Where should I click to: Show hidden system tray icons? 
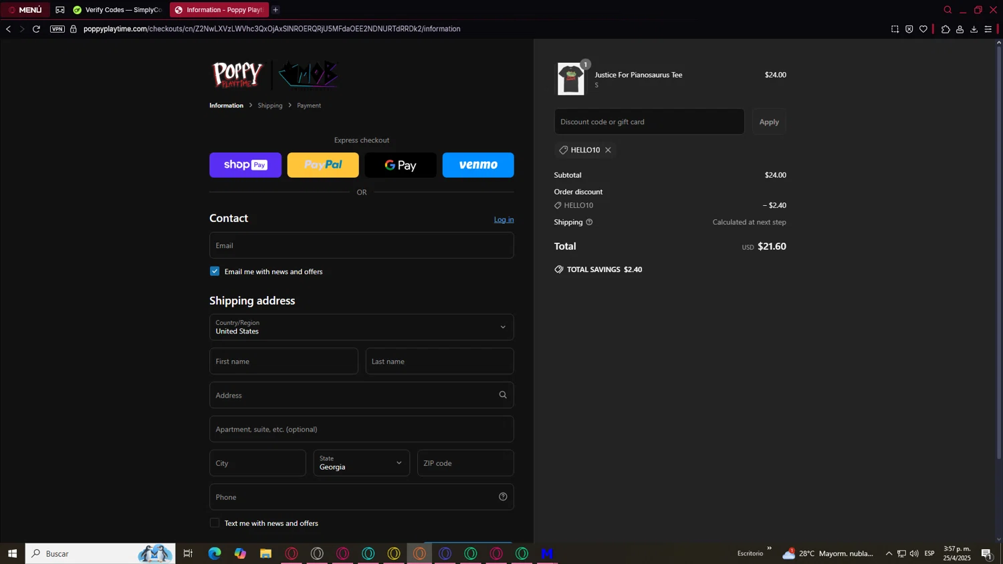(x=889, y=553)
